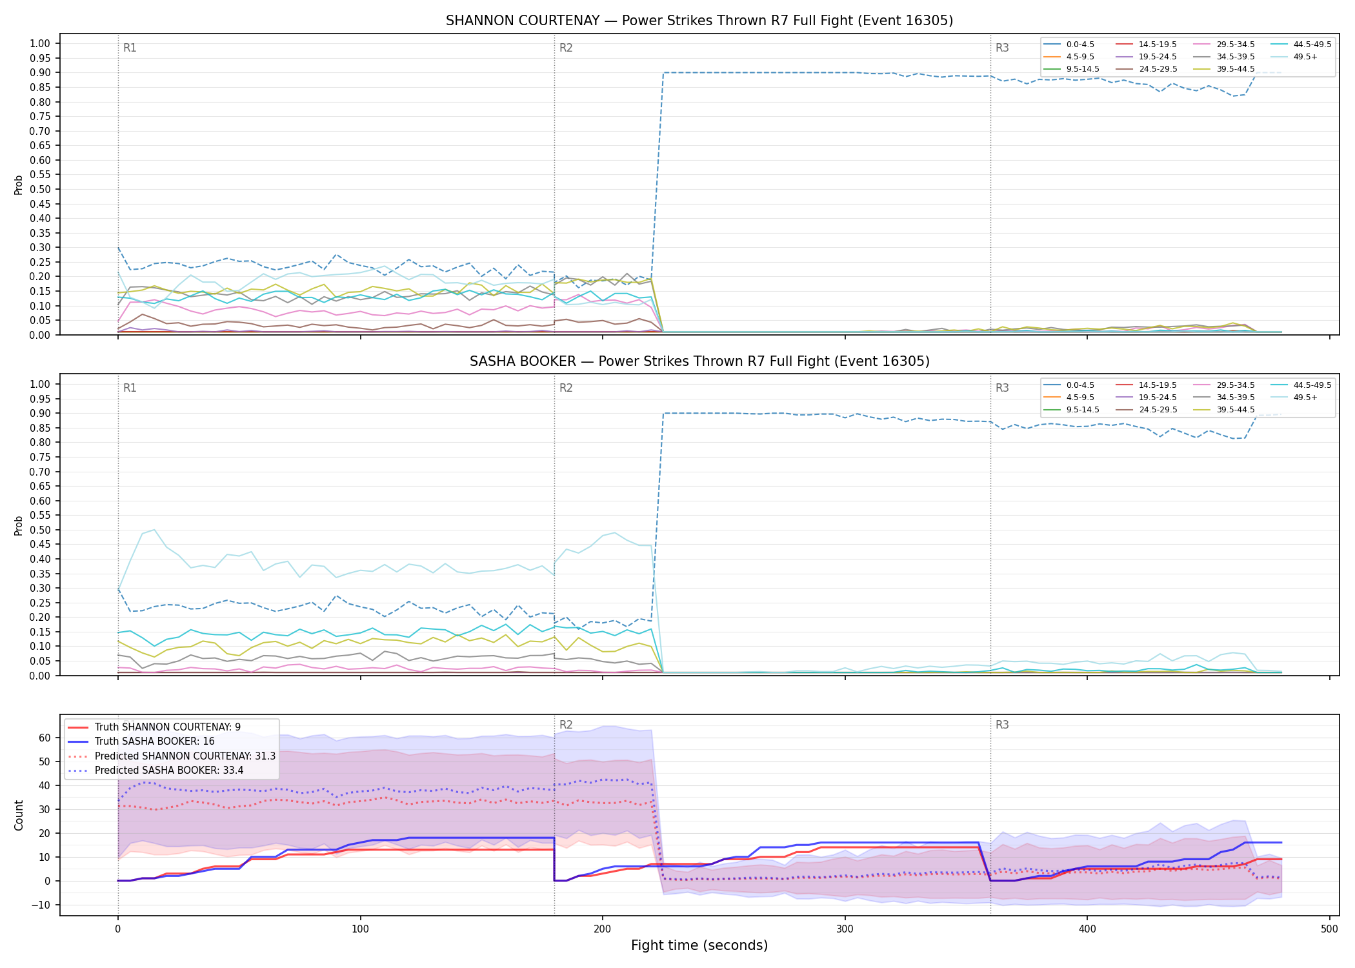This screenshot has width=1355, height=968.
Task: Click the 'Fight time (seconds)' axis label
Action: [x=699, y=945]
